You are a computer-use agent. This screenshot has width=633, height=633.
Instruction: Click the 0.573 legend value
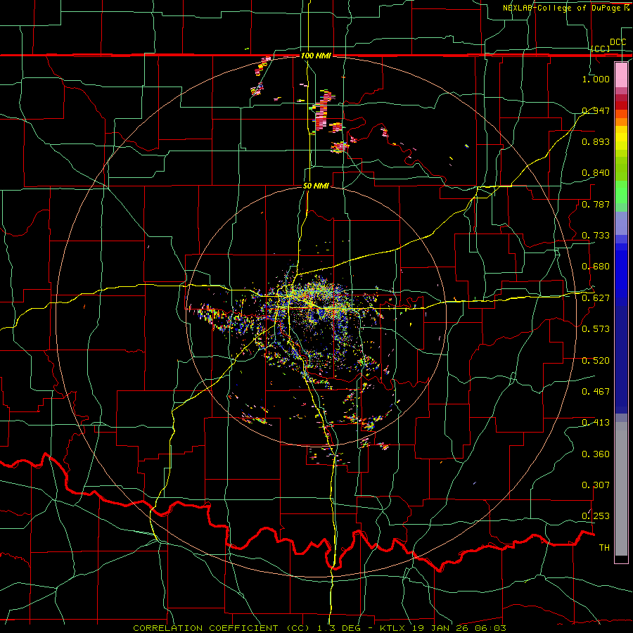click(x=596, y=329)
